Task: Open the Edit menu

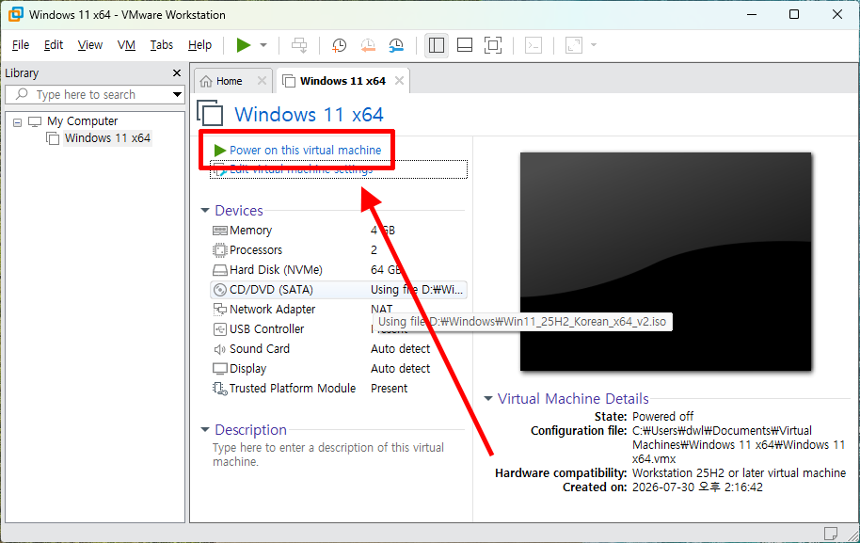Action: [54, 45]
